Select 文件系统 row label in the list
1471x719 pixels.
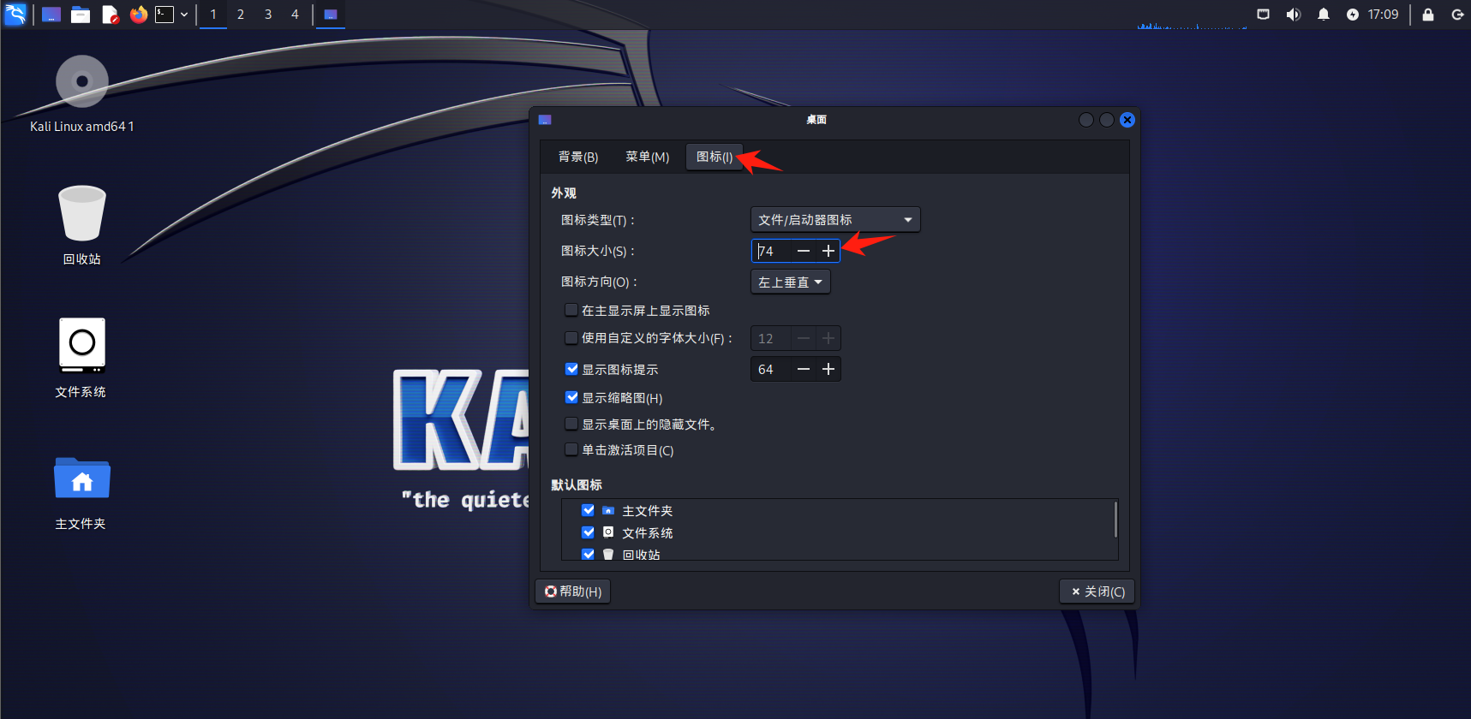[648, 533]
